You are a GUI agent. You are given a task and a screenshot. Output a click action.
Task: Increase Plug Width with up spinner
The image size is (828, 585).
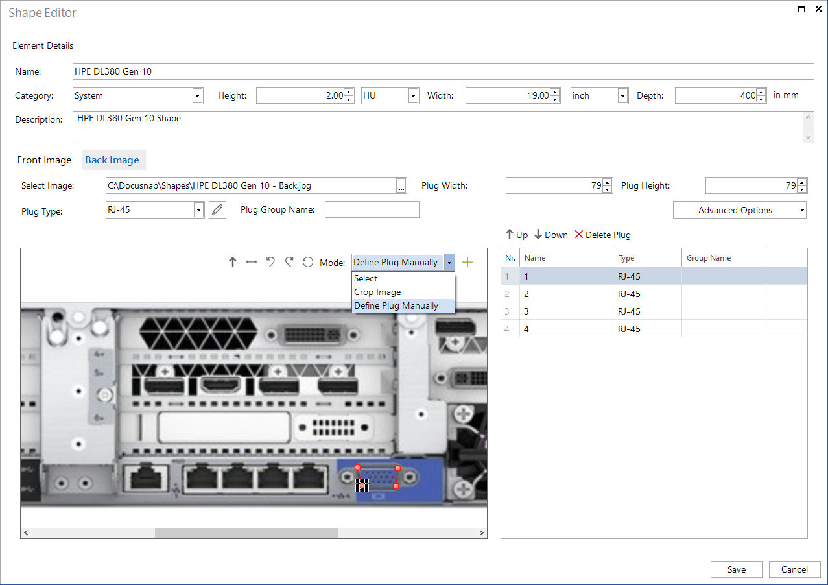point(607,182)
